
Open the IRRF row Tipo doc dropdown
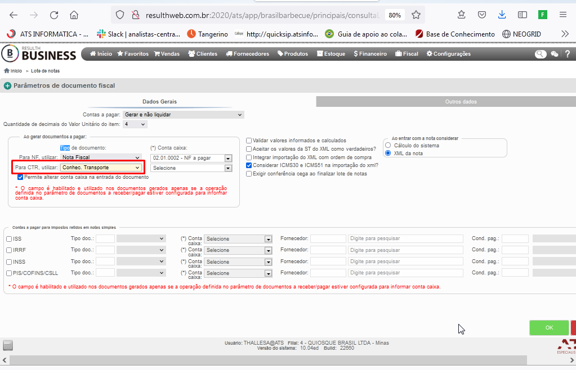(141, 250)
